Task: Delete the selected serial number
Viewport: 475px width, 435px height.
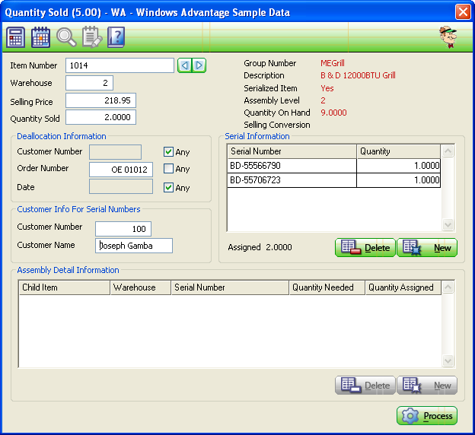Action: pyautogui.click(x=365, y=248)
